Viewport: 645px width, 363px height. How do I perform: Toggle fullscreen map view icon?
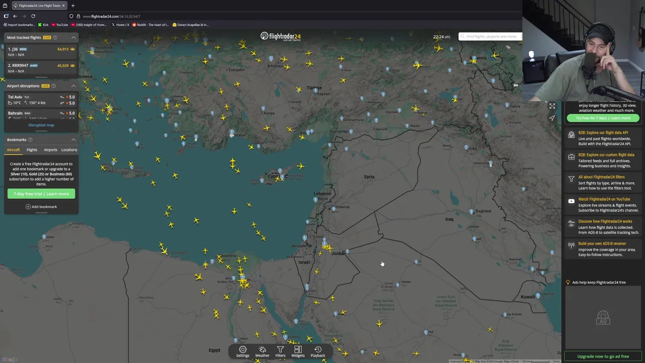point(552,106)
